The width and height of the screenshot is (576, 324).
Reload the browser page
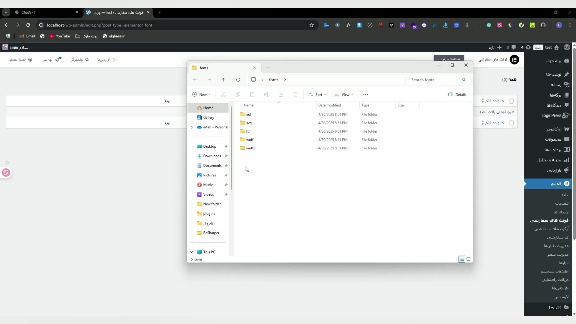pos(28,25)
